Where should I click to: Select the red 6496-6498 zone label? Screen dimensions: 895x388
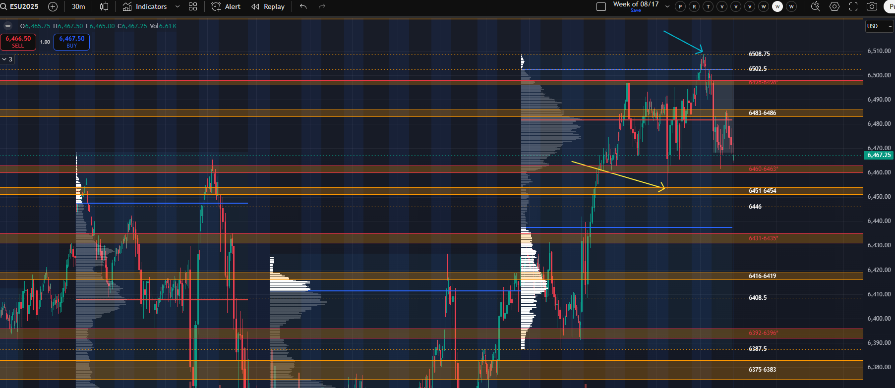tap(763, 82)
